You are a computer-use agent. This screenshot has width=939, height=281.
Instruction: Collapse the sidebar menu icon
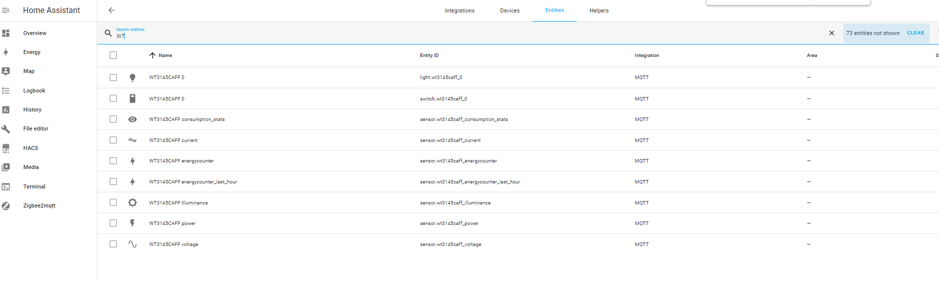point(6,10)
